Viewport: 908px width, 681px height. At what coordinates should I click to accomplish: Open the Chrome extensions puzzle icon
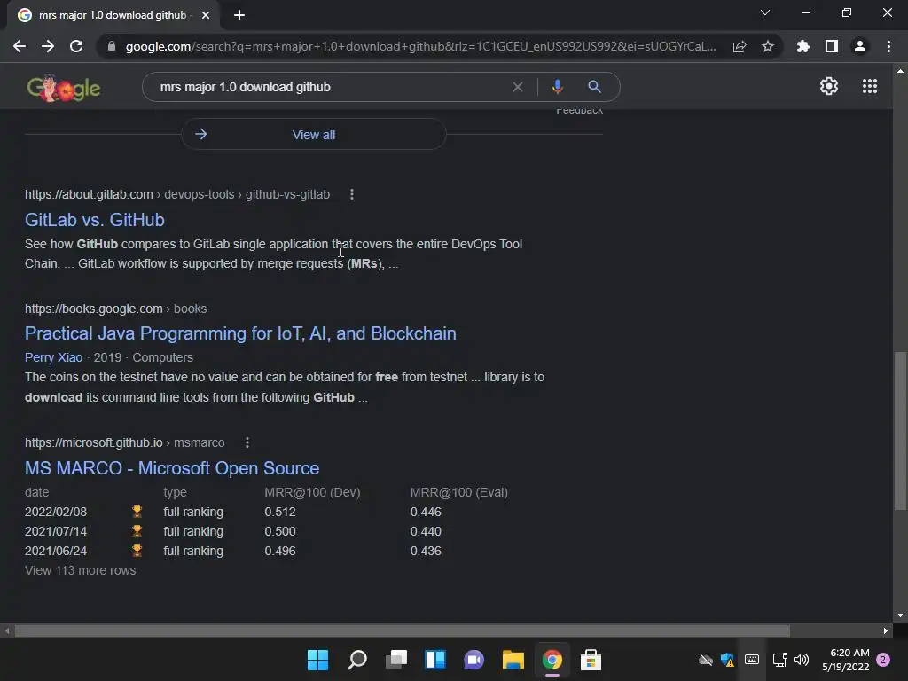coord(802,46)
